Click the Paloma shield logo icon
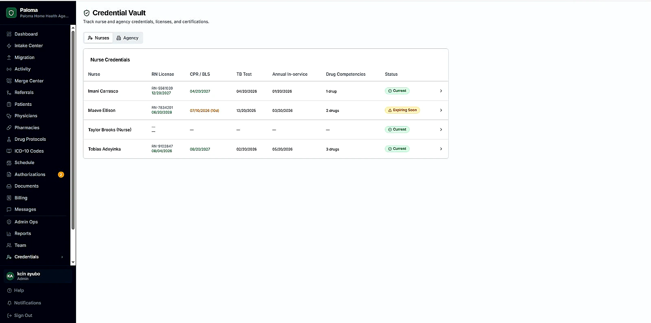The height and width of the screenshot is (323, 651). click(x=11, y=13)
